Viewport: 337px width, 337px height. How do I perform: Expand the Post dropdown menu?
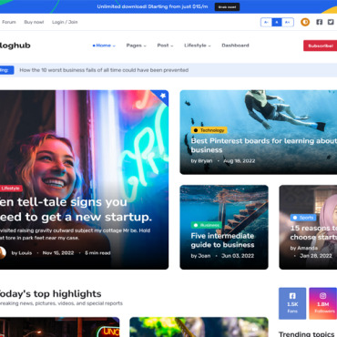tap(165, 46)
